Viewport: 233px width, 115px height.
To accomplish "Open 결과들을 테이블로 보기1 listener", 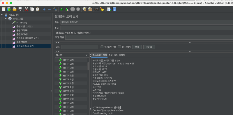I will tap(27, 38).
